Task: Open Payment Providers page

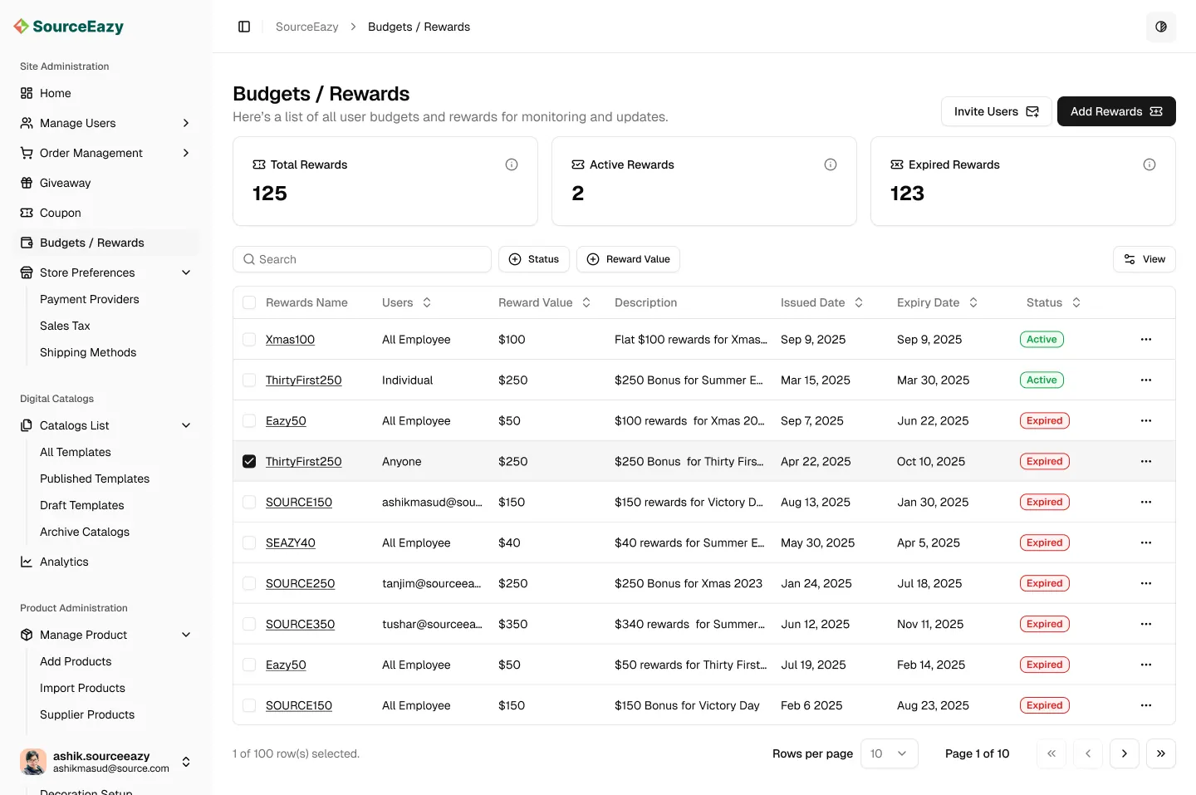Action: (x=90, y=299)
